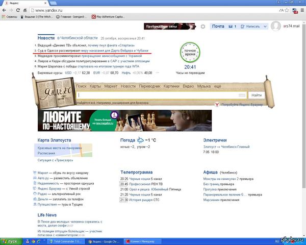The height and width of the screenshot is (245, 306).
Task: Click the on-screen keyboard icon in search field
Action: tap(242, 95)
